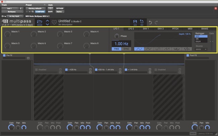Open the Native plugin format dropdown

point(60,12)
